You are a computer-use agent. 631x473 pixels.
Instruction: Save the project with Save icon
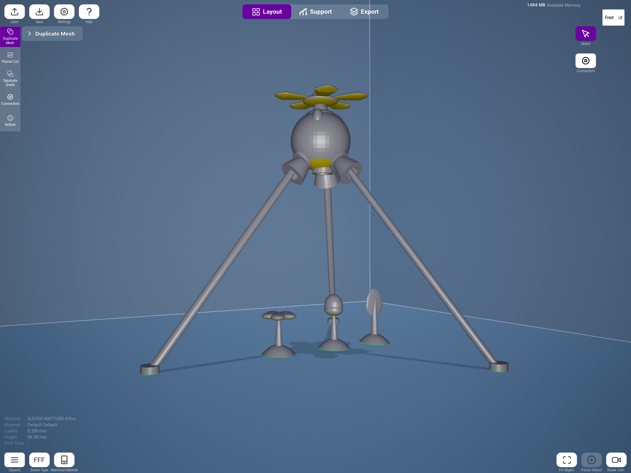click(39, 12)
